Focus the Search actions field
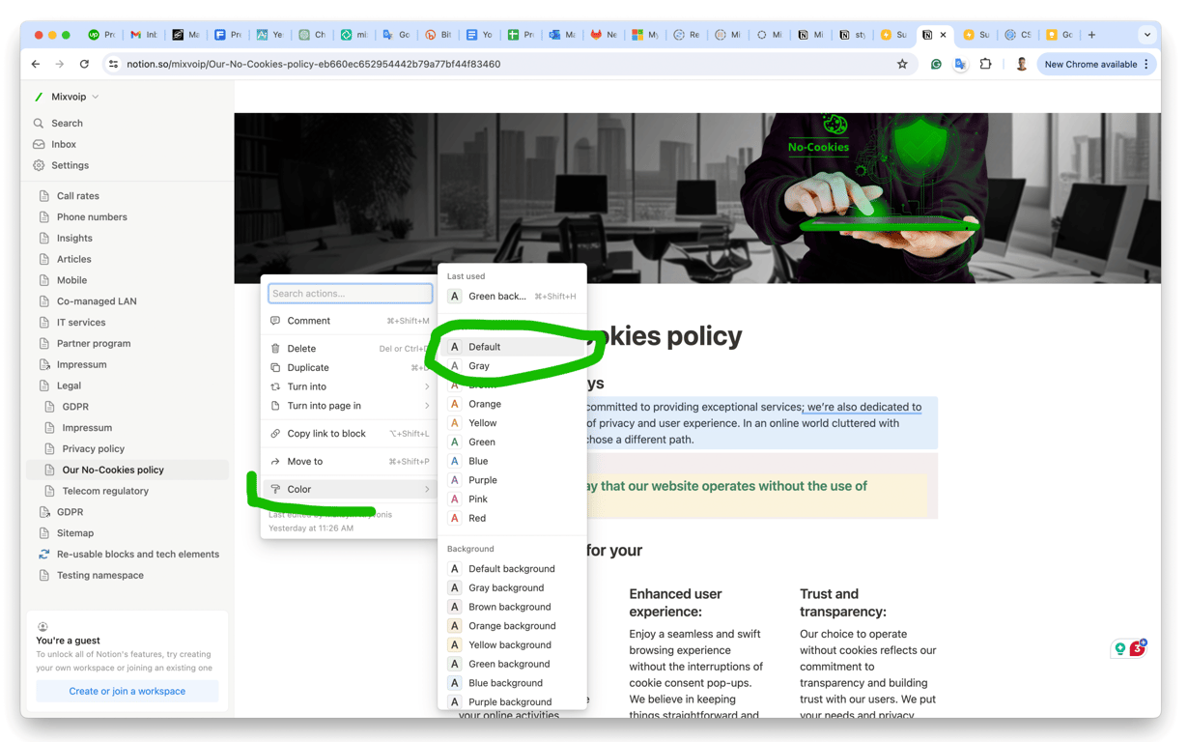The height and width of the screenshot is (742, 1188). coord(350,294)
